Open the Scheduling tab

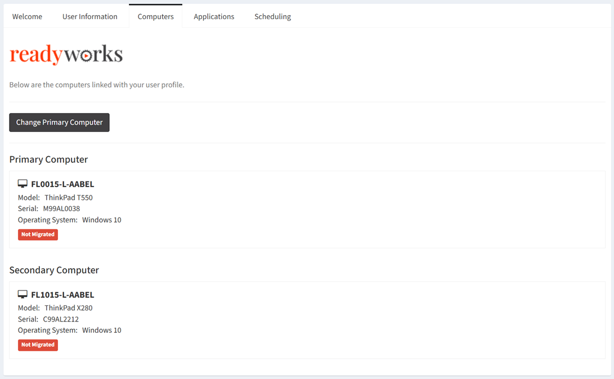[272, 16]
